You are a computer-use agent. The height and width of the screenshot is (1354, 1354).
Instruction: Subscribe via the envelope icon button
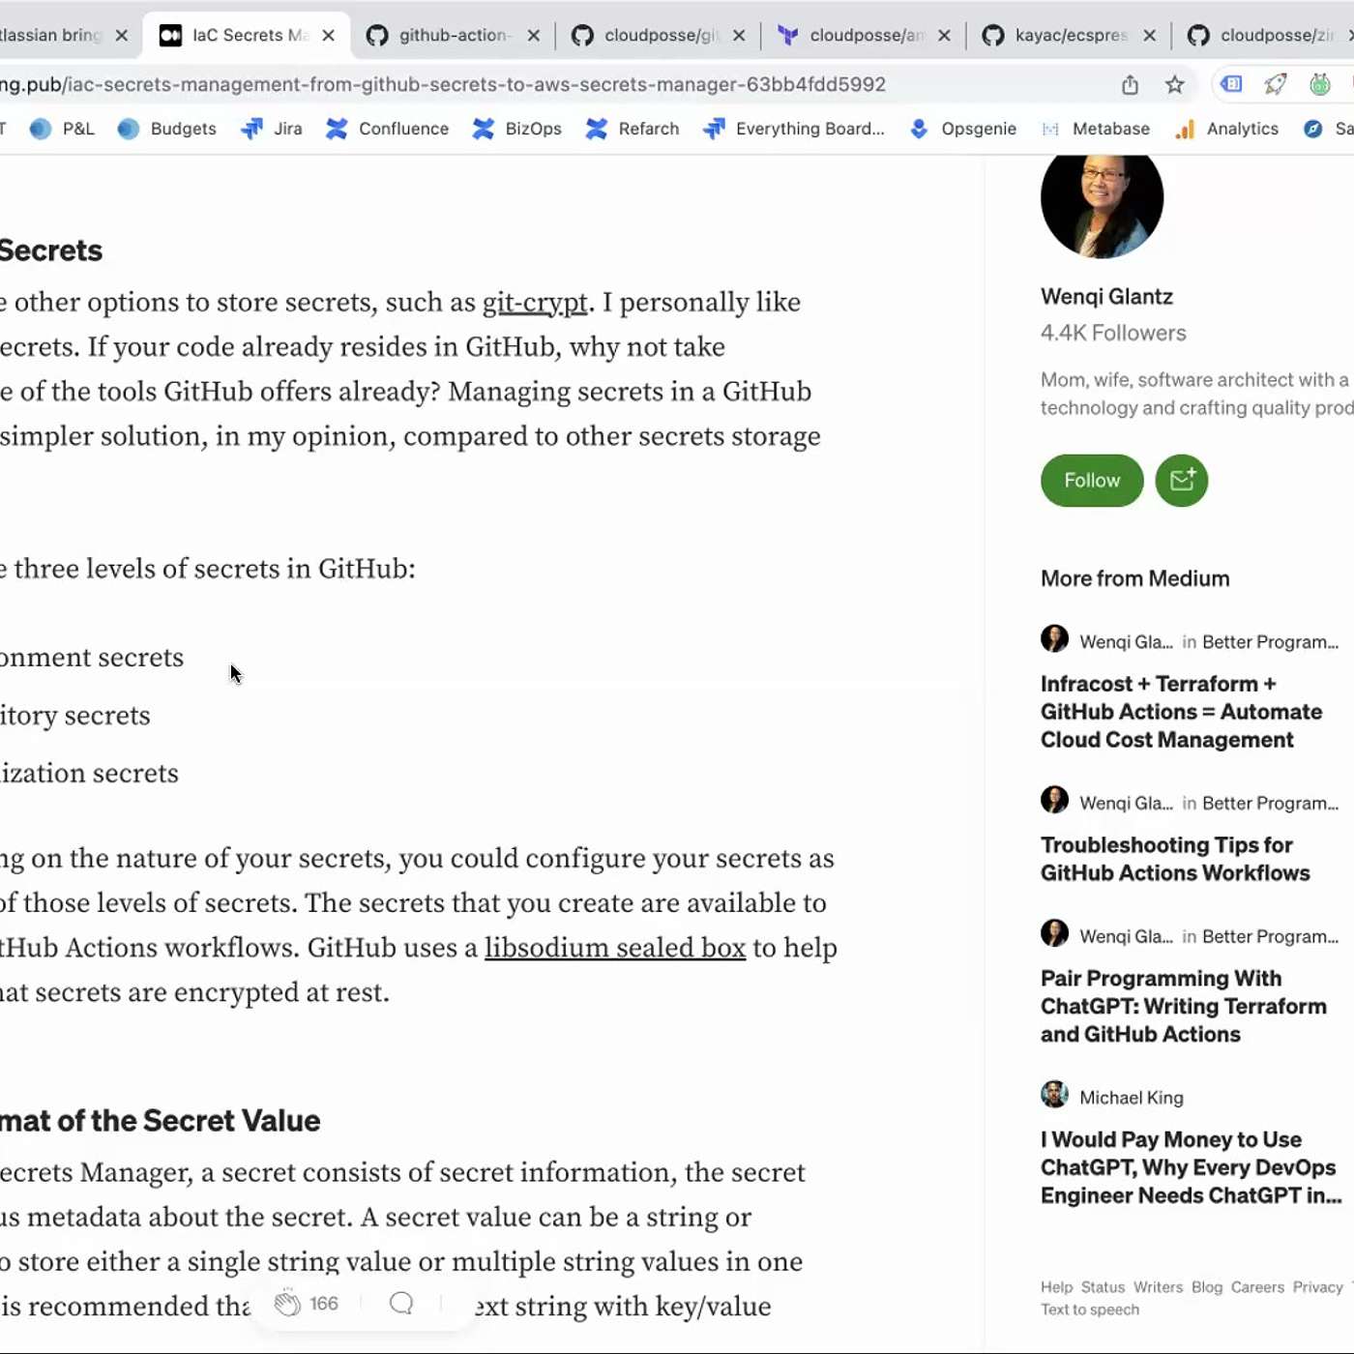click(x=1182, y=481)
